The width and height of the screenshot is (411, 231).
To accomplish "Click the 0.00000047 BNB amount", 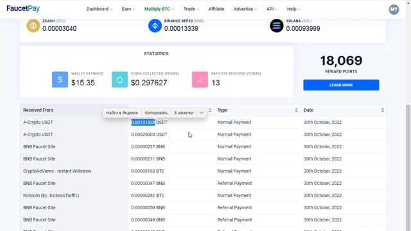I will click(148, 183).
